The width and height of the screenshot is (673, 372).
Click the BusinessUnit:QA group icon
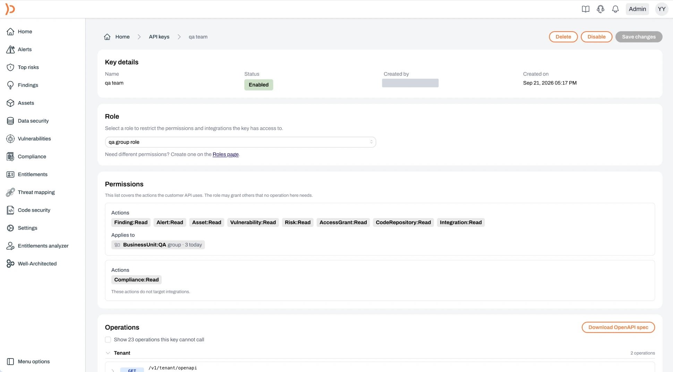[117, 245]
